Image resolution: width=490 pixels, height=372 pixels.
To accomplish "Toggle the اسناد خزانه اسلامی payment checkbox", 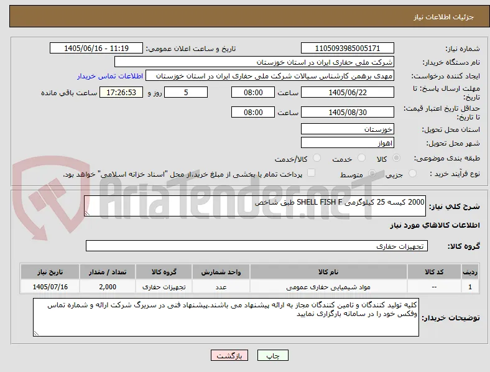I will tap(311, 173).
